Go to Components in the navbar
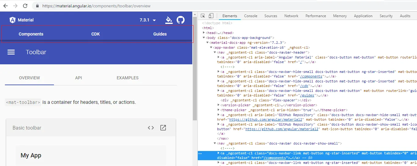The image size is (417, 166). (x=31, y=34)
